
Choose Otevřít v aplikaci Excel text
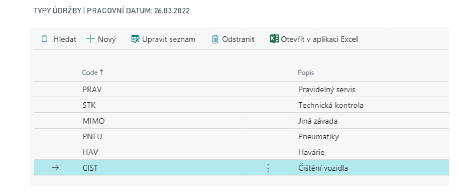tap(319, 39)
